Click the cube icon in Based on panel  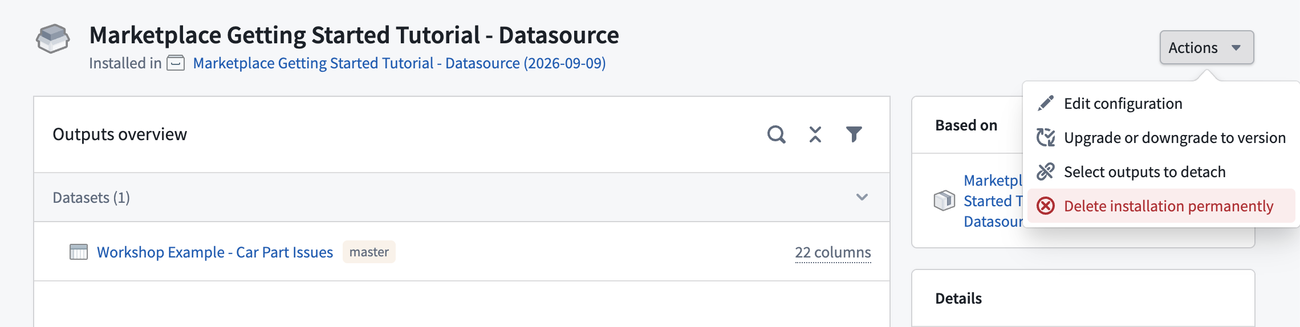(x=944, y=201)
